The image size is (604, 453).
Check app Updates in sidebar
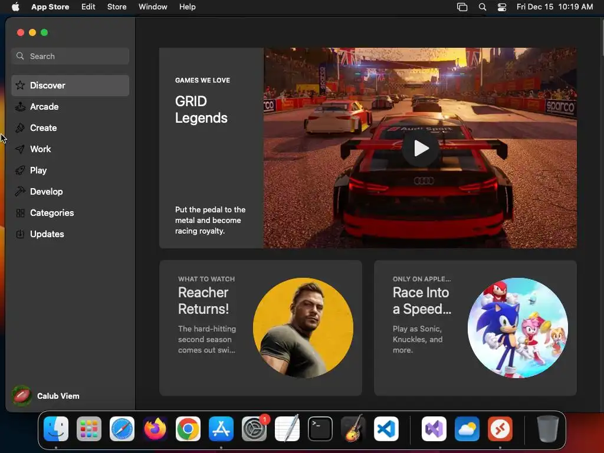coord(70,234)
